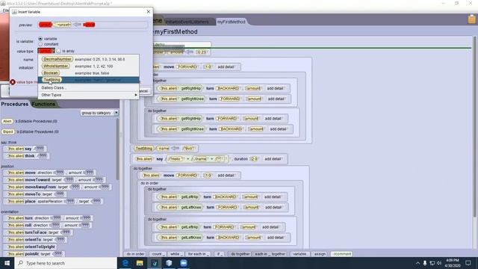Select the this alien pointAt procedure

[34, 254]
